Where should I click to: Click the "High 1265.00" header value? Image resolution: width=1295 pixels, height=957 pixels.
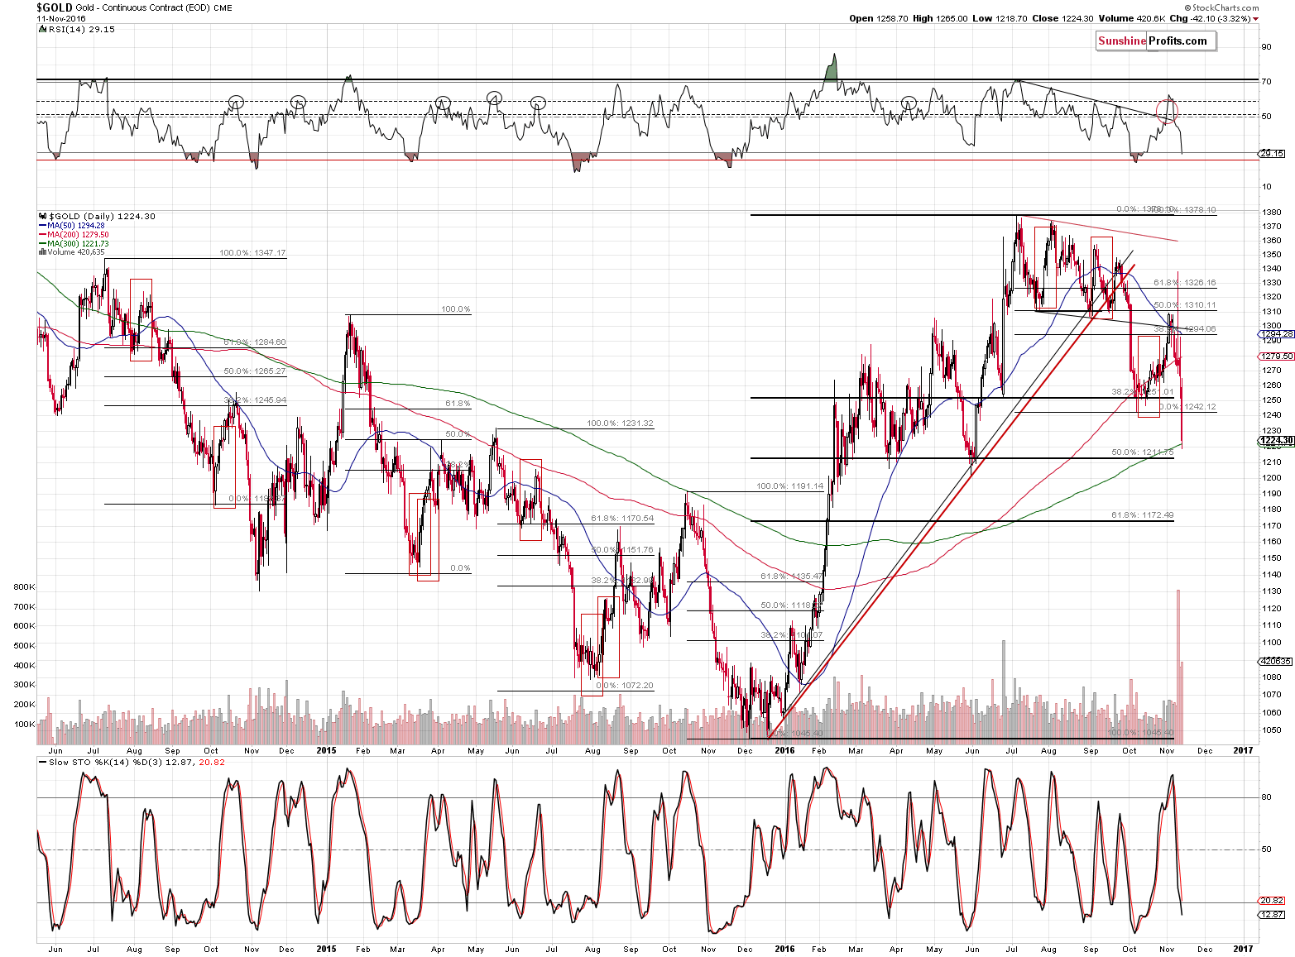pyautogui.click(x=940, y=18)
